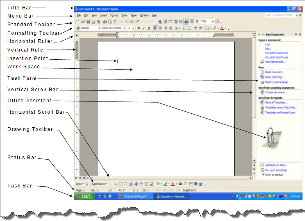The width and height of the screenshot is (305, 221).
Task: Click the Insert WordArt icon
Action: pyautogui.click(x=136, y=184)
